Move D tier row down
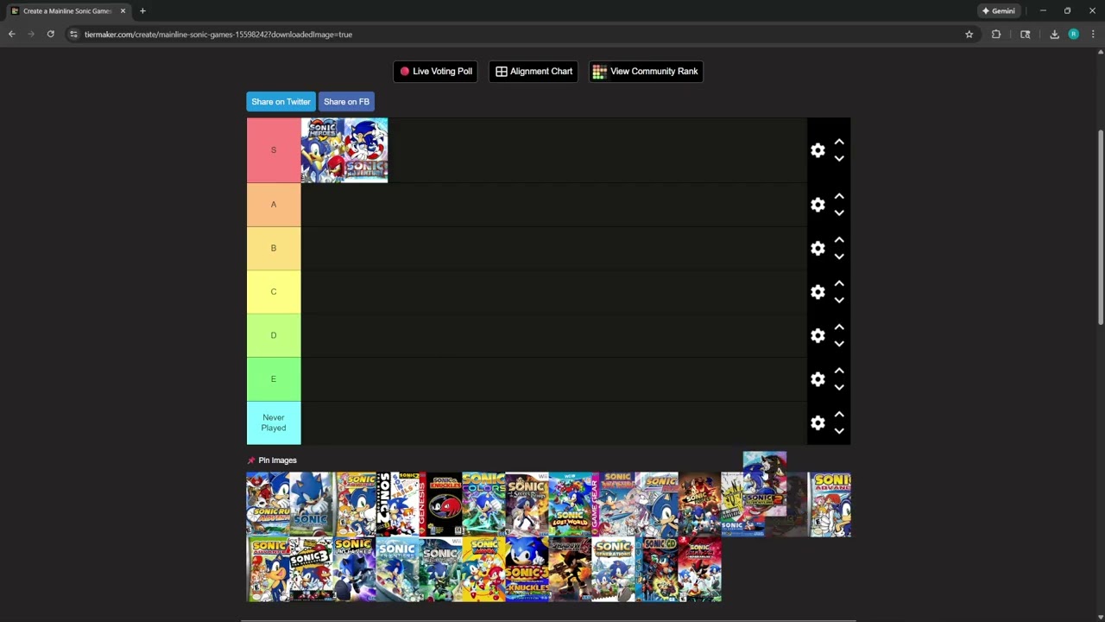 pyautogui.click(x=839, y=345)
